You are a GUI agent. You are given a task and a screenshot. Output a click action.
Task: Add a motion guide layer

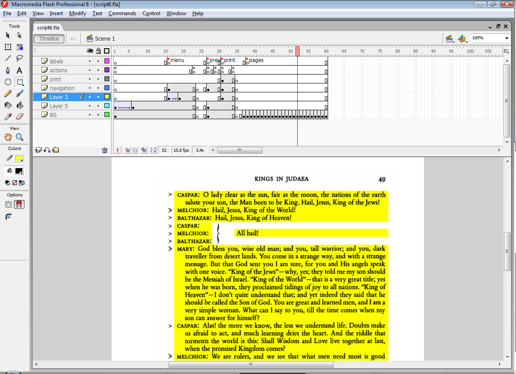point(47,150)
